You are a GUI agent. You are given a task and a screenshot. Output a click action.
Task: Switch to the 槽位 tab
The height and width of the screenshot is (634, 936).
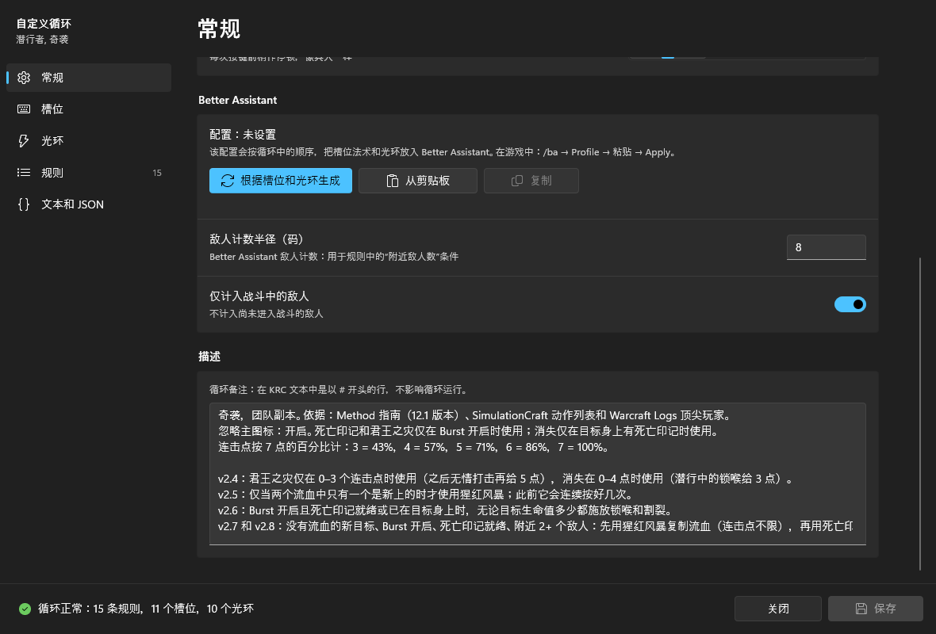(x=52, y=109)
